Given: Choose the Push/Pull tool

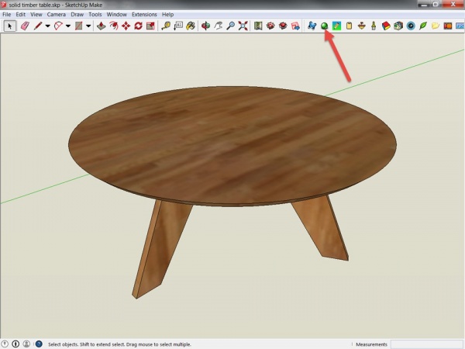Looking at the screenshot, I should (x=99, y=26).
